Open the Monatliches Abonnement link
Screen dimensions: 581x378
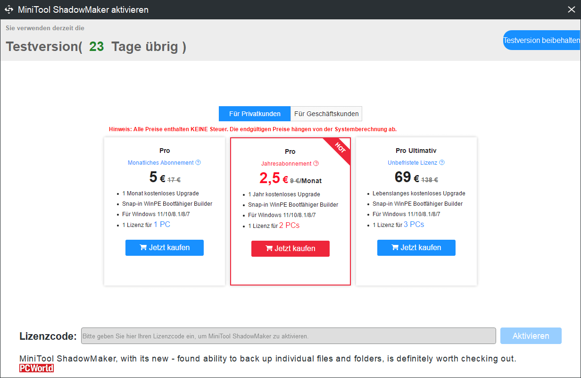pyautogui.click(x=161, y=163)
